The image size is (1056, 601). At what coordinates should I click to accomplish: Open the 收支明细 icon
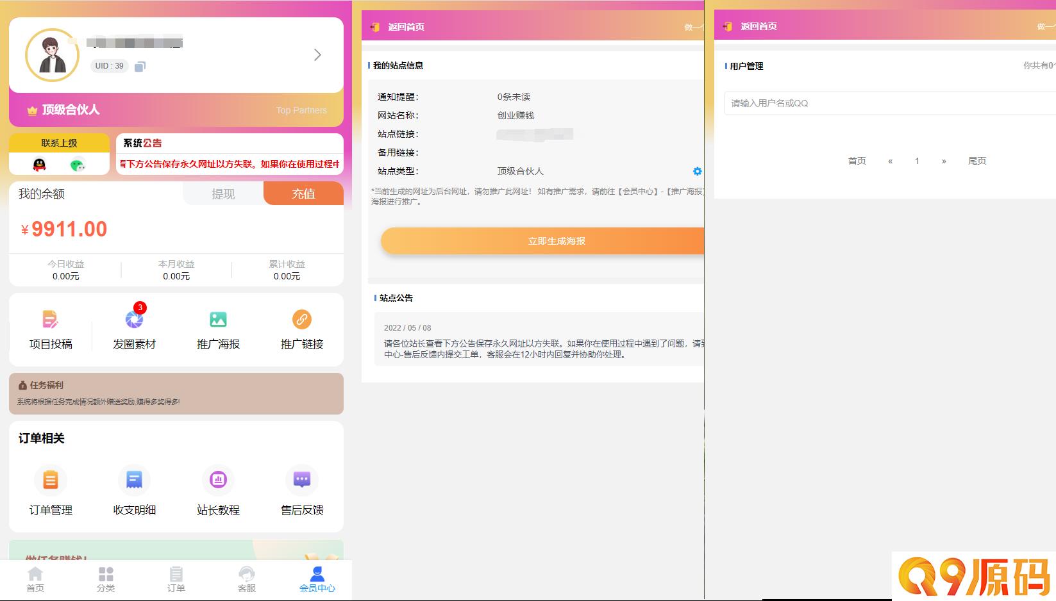coord(134,479)
